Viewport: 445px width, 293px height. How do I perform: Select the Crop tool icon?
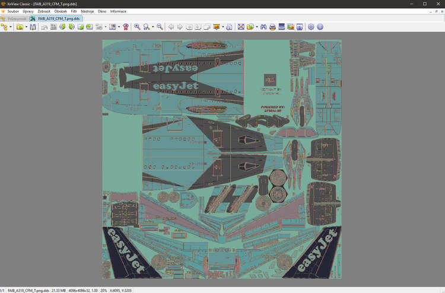point(53,27)
